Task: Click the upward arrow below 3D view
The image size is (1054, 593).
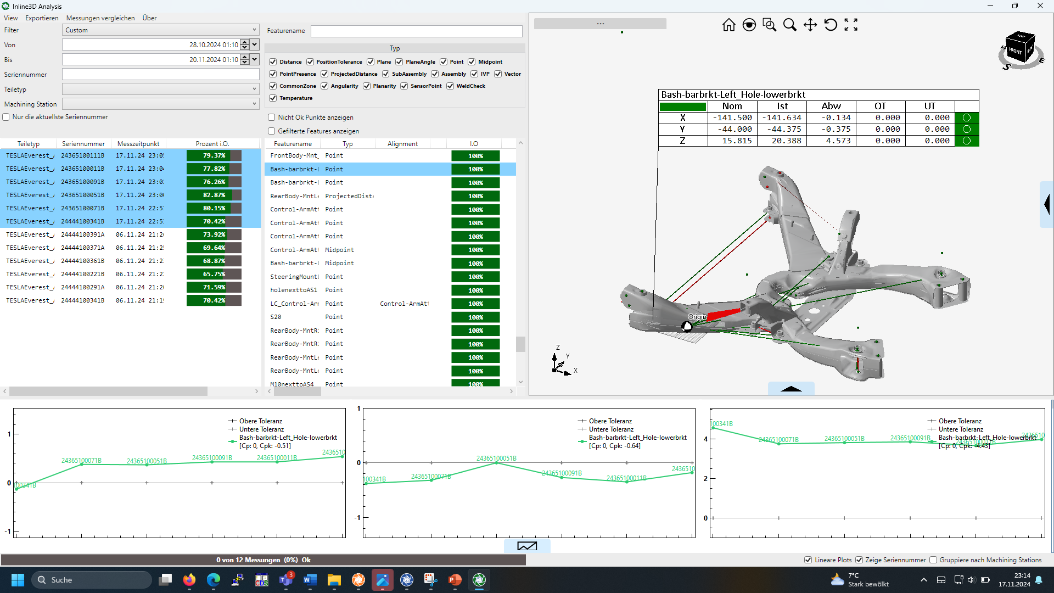Action: click(791, 388)
